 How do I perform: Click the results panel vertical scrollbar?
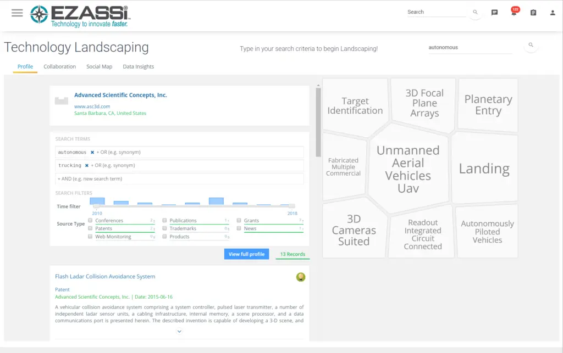click(x=318, y=122)
